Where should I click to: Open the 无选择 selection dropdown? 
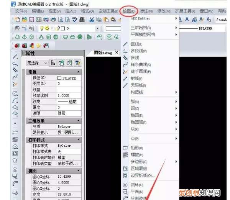click(x=37, y=63)
